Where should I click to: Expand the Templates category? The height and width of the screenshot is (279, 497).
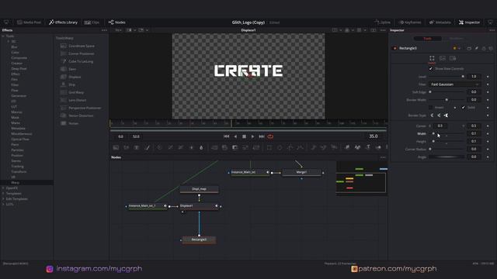[x=3, y=193]
